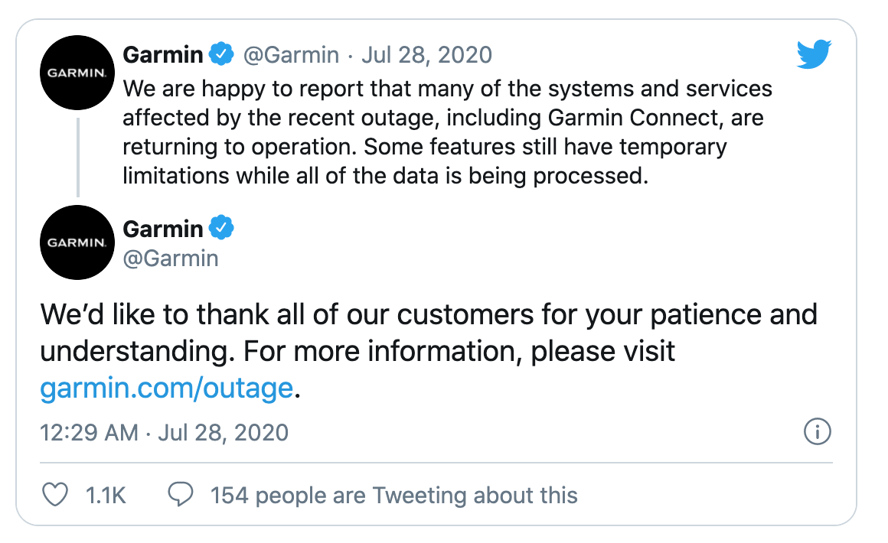Click the Jul 28, 2020 date in the first tweet header
The height and width of the screenshot is (543, 888).
pyautogui.click(x=426, y=55)
